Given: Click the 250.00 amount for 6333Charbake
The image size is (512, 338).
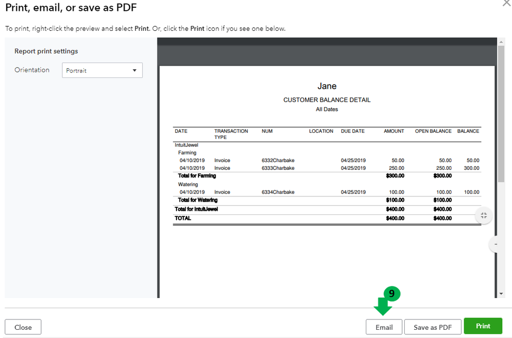Looking at the screenshot, I should (397, 168).
